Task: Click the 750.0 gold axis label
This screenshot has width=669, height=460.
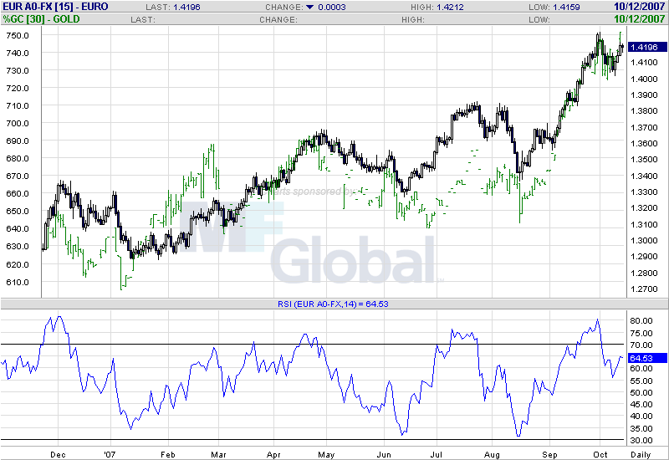Action: 18,35
